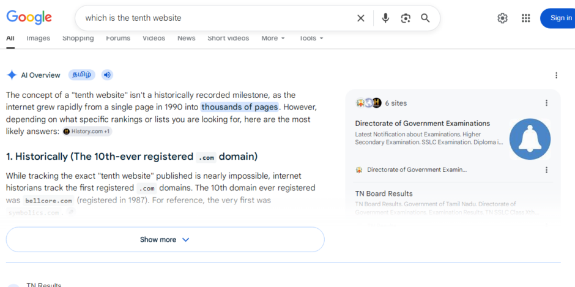Screen dimensions: 575x287
Task: Click Directorate of Government Examin... source name
Action: (x=417, y=170)
